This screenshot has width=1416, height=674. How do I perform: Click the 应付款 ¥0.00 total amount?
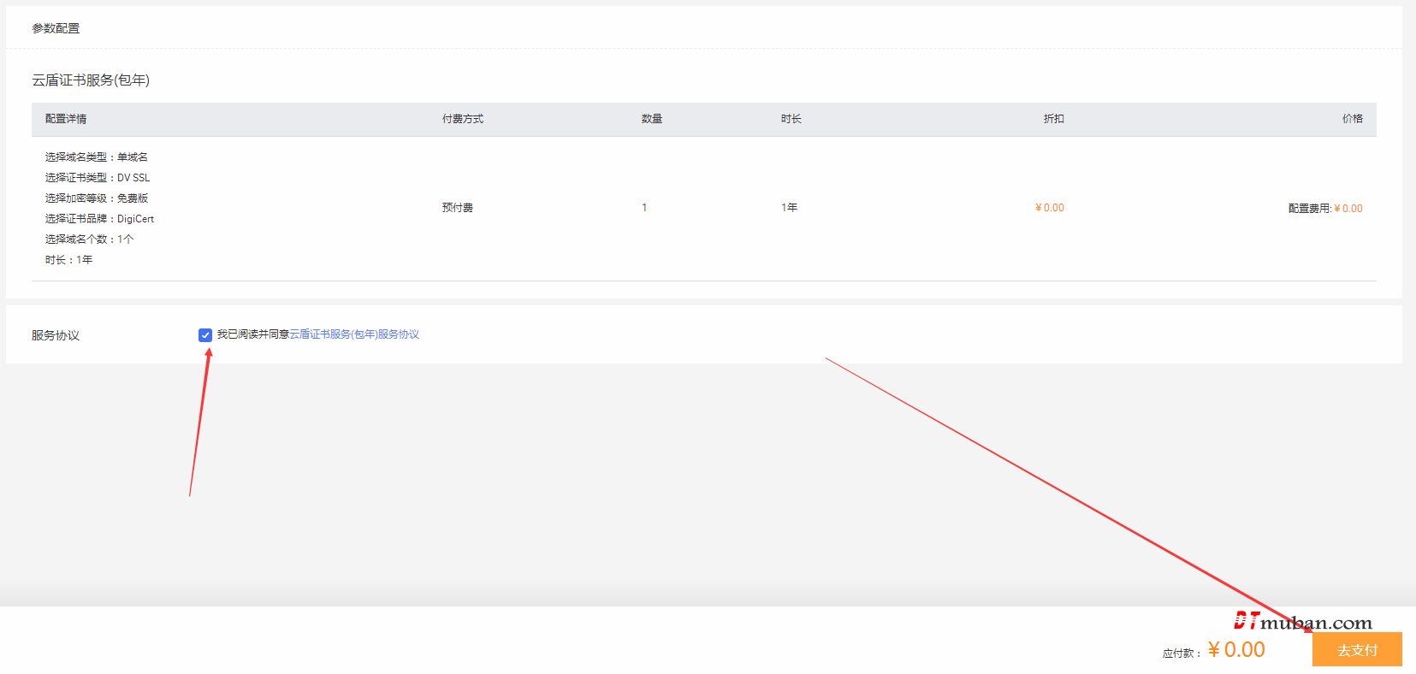click(x=1235, y=650)
